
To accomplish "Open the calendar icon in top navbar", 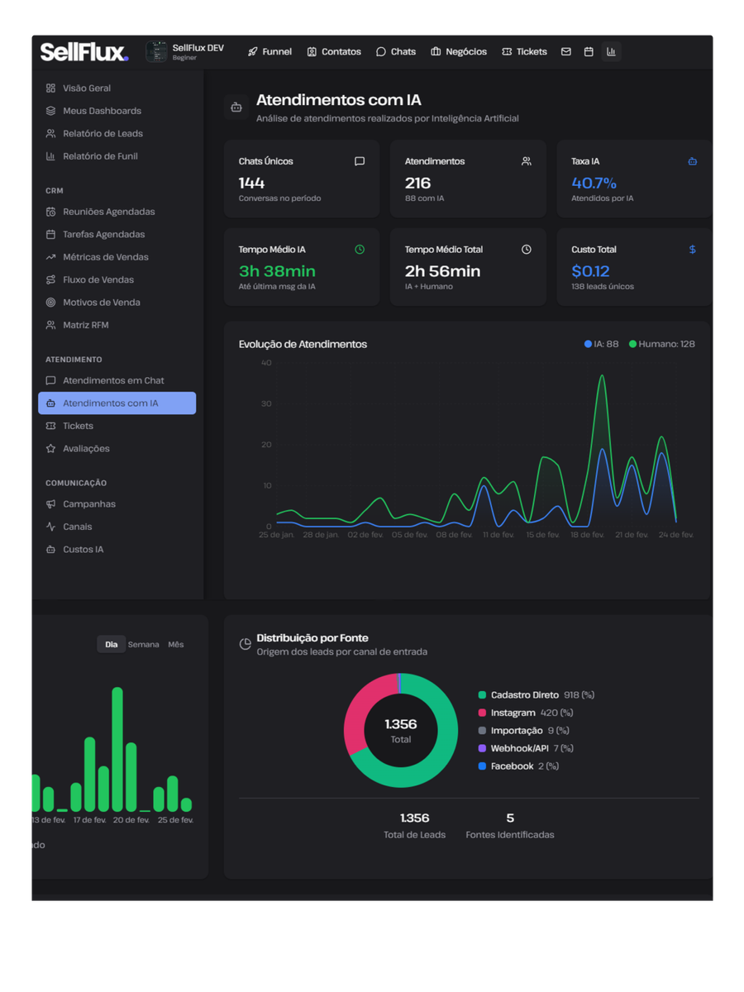I will 589,51.
